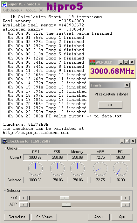This screenshot has height=223, width=137.
Task: Increase FSB with the right arrow
Action: click(126, 198)
